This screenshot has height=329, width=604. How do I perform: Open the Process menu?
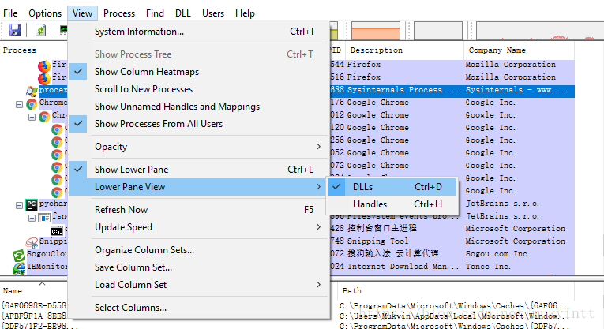(x=119, y=13)
